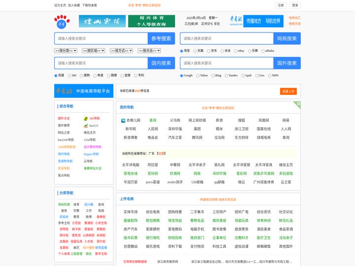Image resolution: width=355 pixels, height=266 pixels.
Task: Click the 下载到桌面 link
Action: click(x=89, y=5)
